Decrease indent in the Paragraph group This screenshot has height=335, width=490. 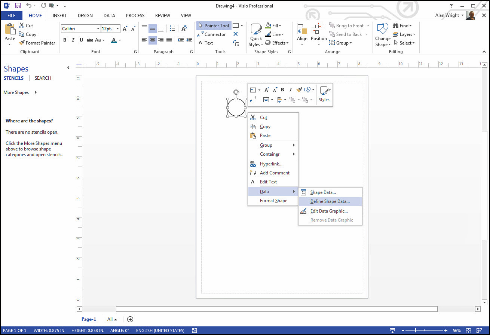[x=181, y=40]
